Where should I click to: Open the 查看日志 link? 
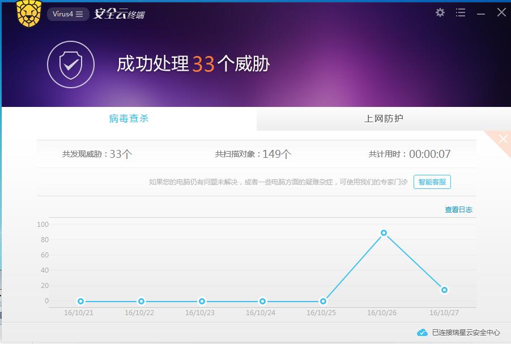click(x=458, y=209)
